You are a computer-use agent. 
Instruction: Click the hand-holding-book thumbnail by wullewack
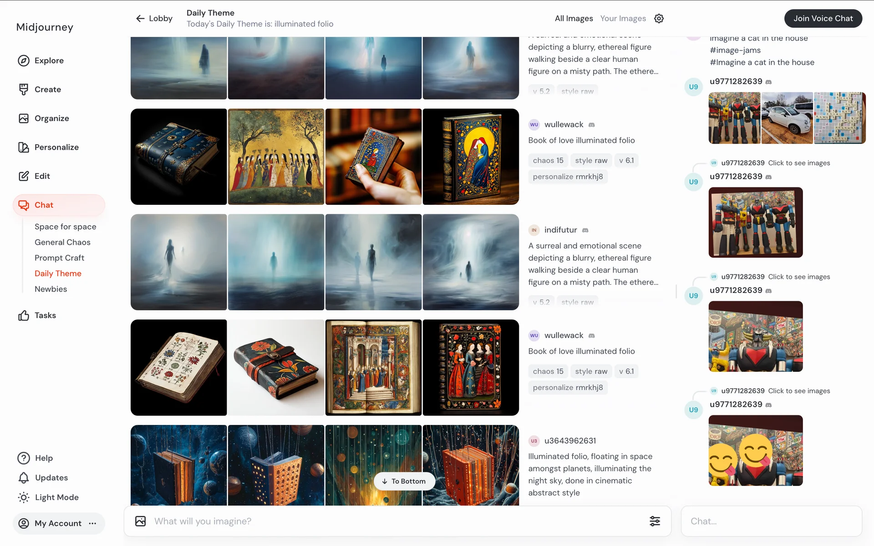coord(373,157)
